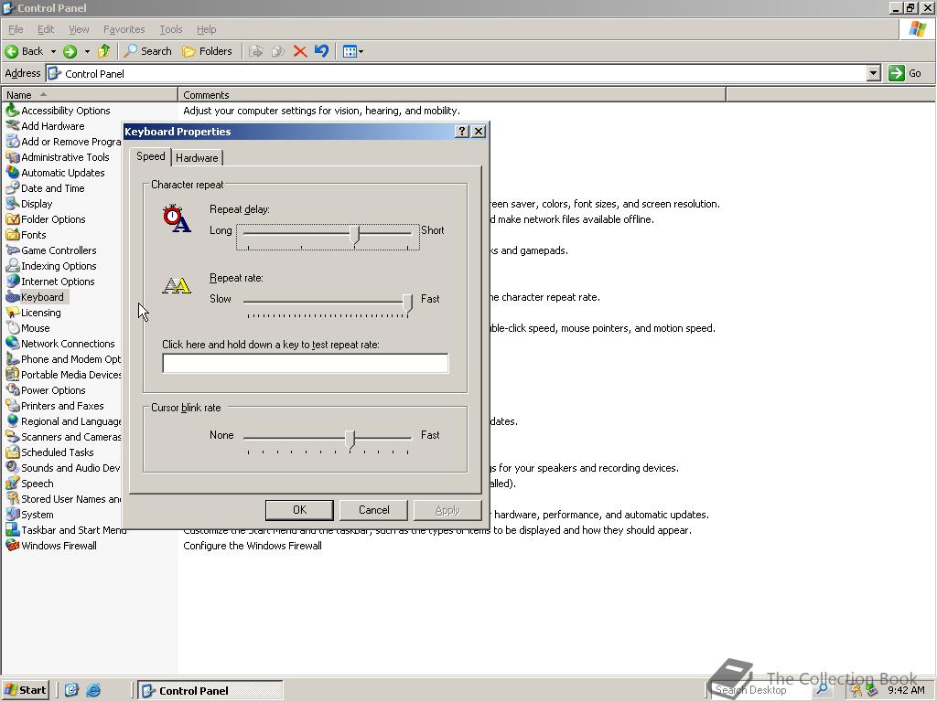Click the repeat rate test text box

(306, 363)
